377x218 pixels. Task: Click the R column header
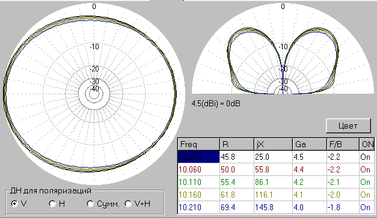coord(237,144)
